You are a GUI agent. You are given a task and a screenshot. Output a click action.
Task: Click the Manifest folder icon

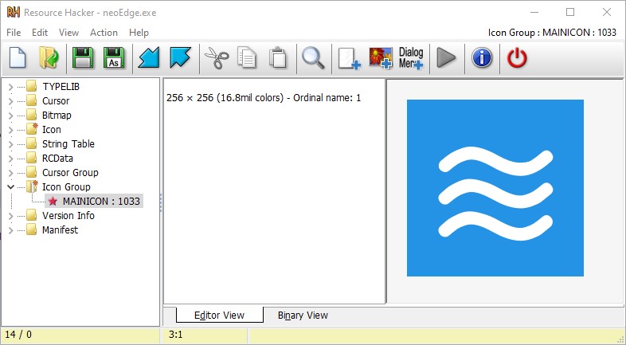click(x=32, y=229)
